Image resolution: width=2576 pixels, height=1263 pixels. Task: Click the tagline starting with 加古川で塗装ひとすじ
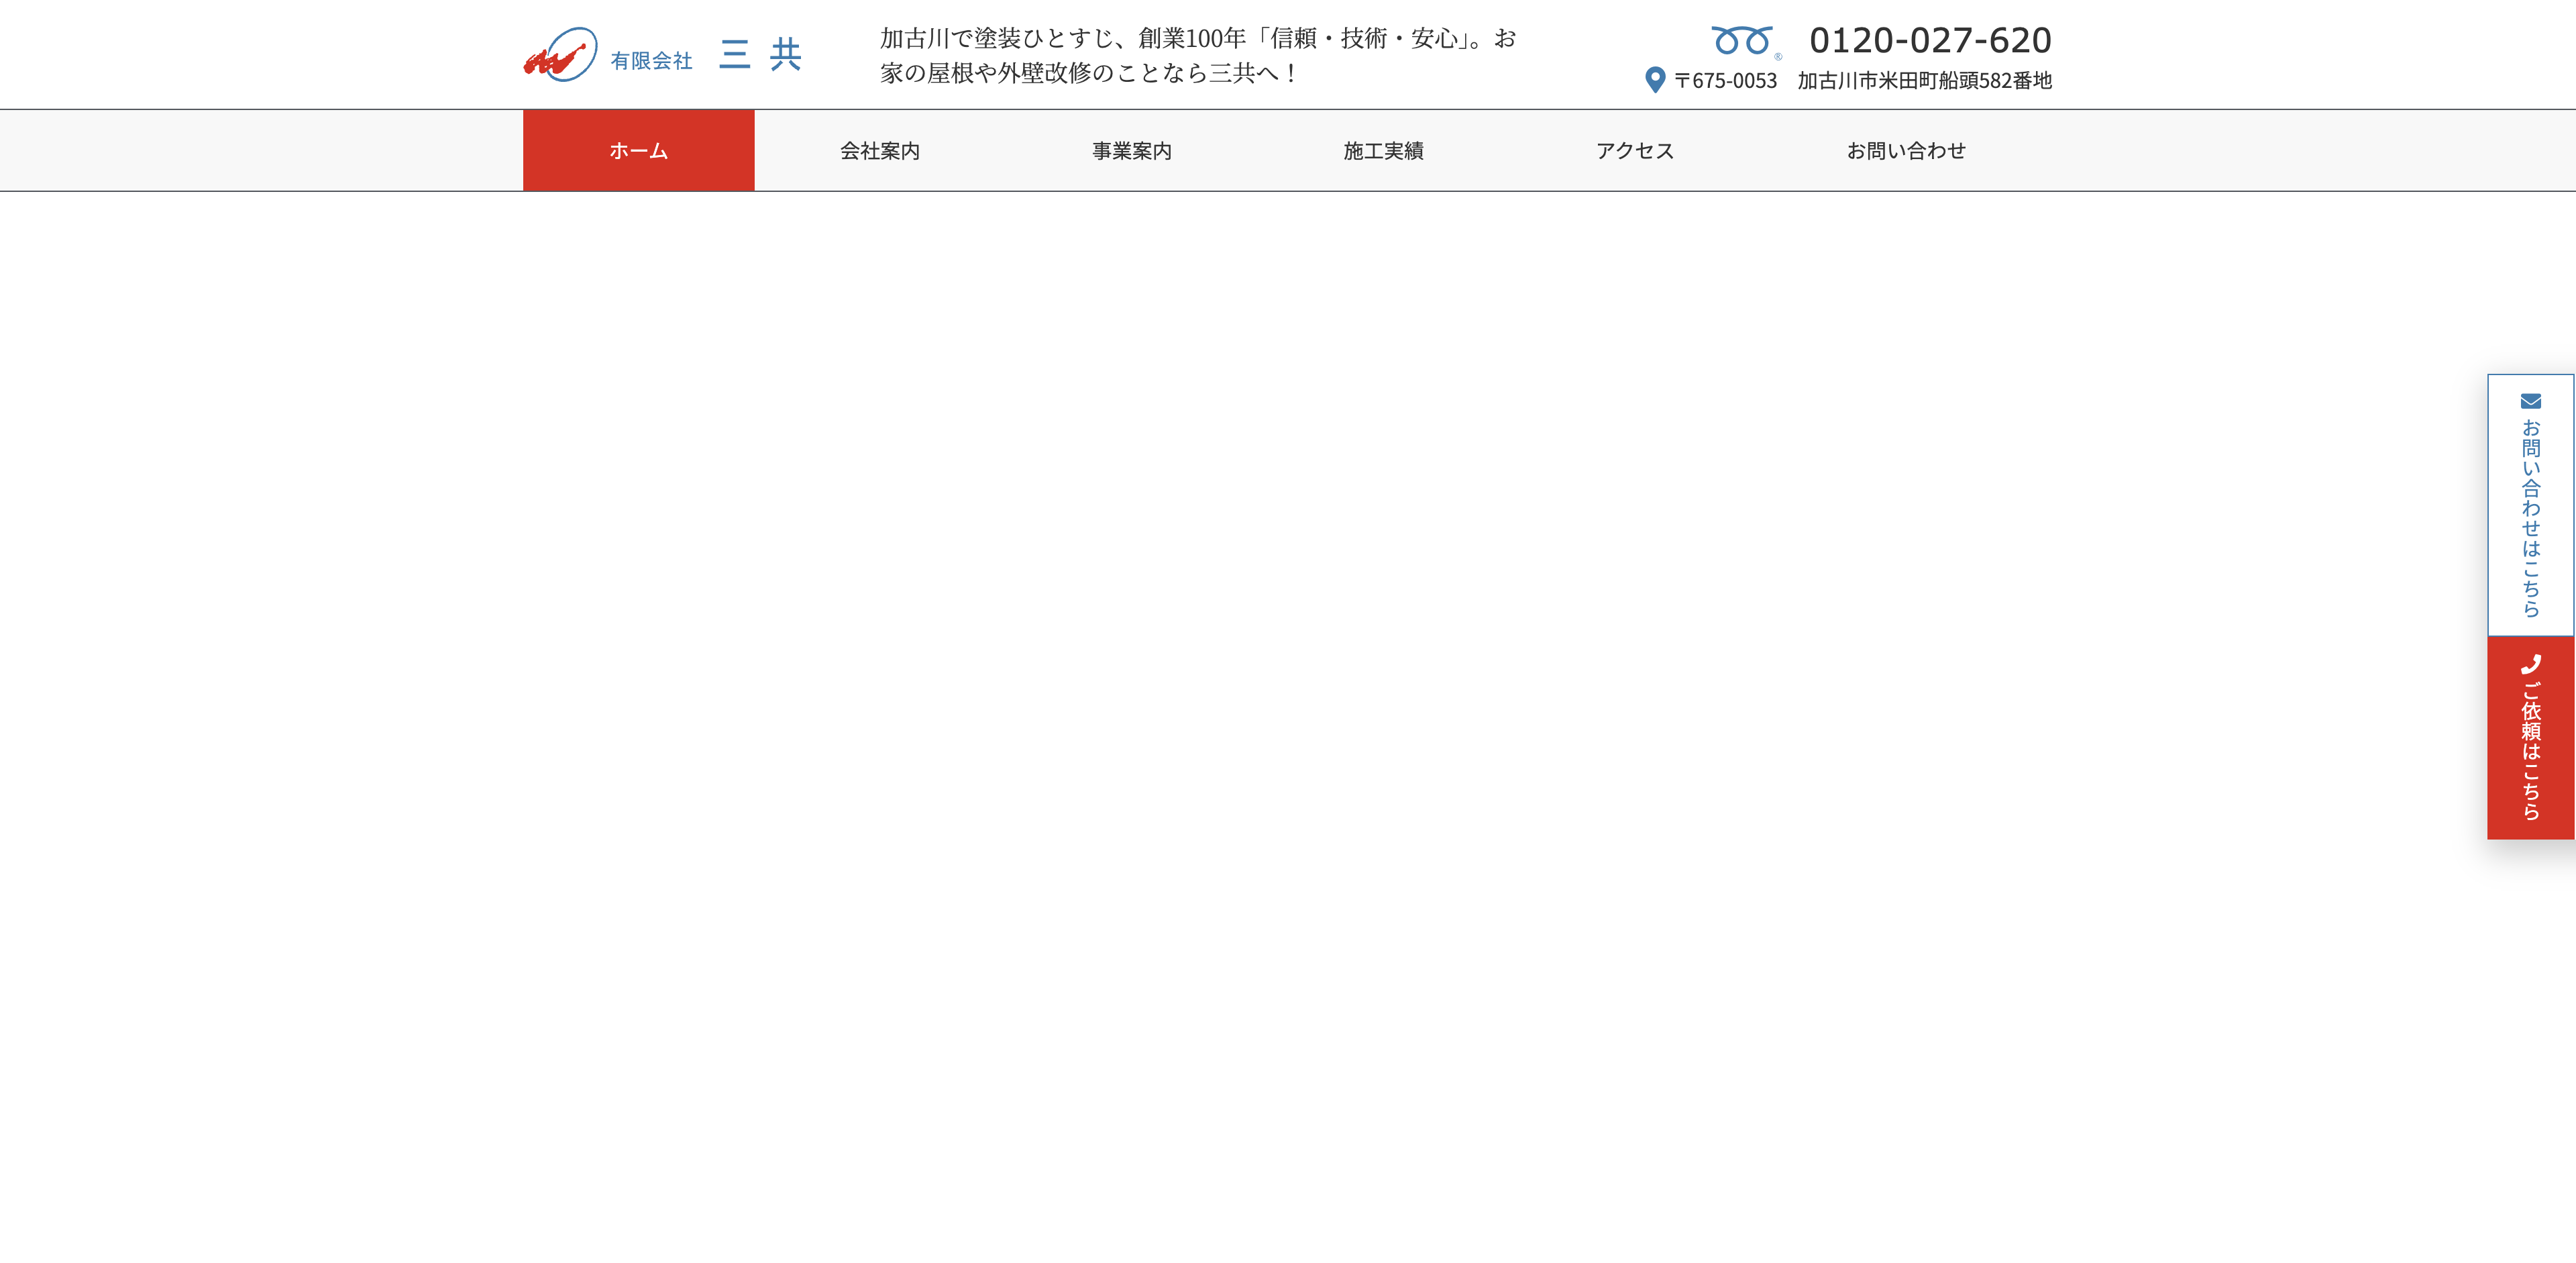(1198, 55)
